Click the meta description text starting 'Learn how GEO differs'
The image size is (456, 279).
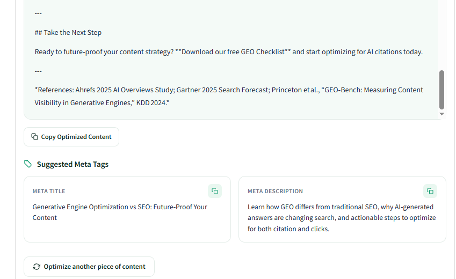(342, 218)
